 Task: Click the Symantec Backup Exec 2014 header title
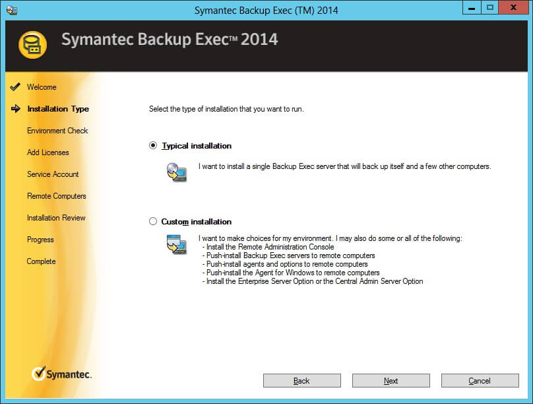coord(170,40)
